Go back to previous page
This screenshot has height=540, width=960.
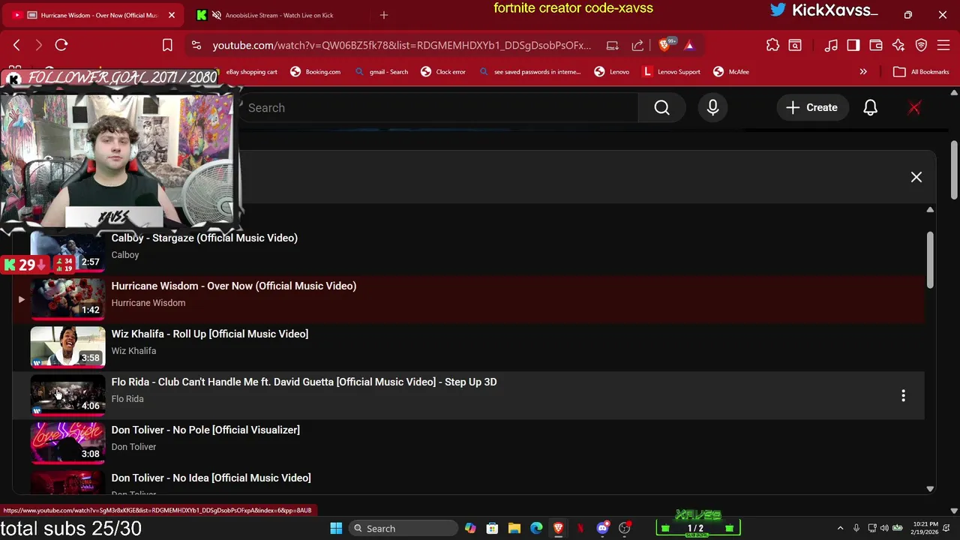(16, 45)
